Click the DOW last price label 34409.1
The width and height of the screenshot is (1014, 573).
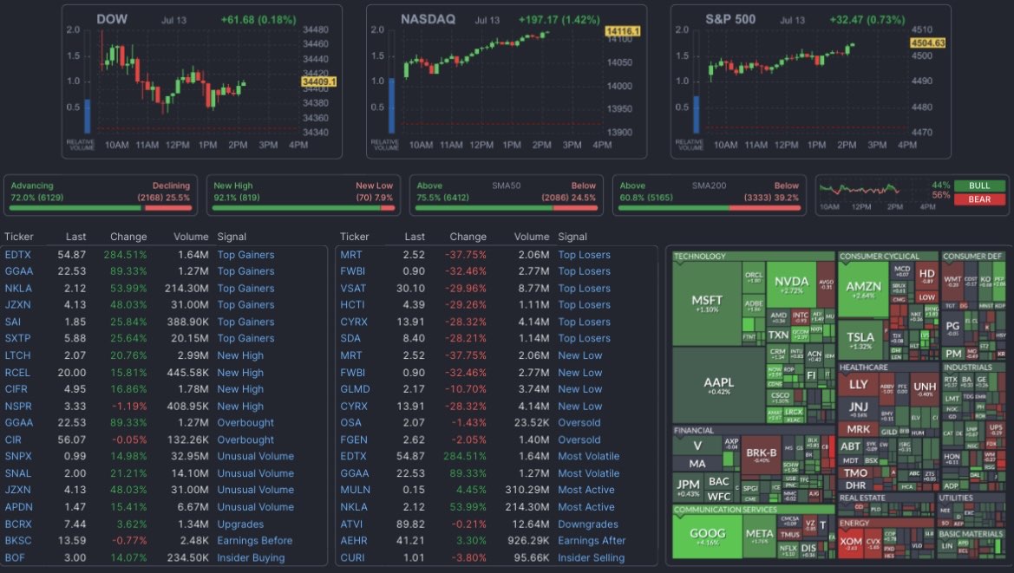pyautogui.click(x=319, y=82)
